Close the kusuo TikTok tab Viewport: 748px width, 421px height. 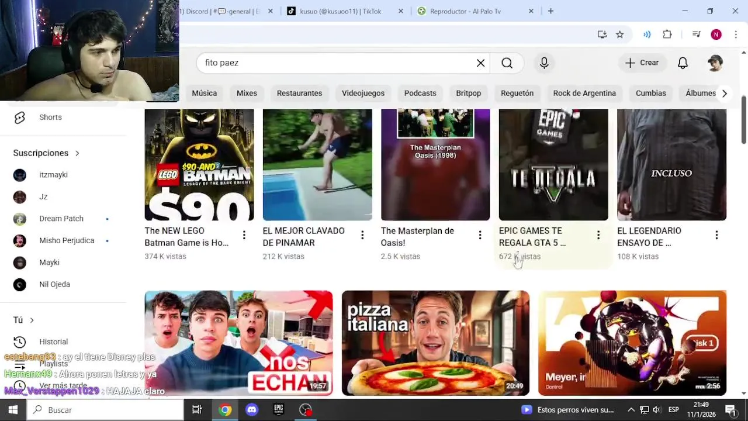coord(400,11)
